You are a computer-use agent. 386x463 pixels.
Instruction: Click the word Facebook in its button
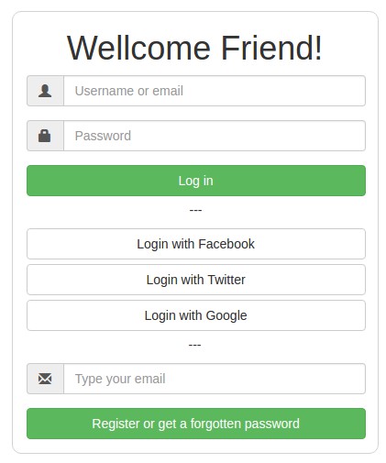pyautogui.click(x=226, y=244)
